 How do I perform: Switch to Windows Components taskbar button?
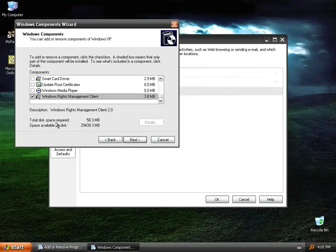pyautogui.click(x=114, y=247)
